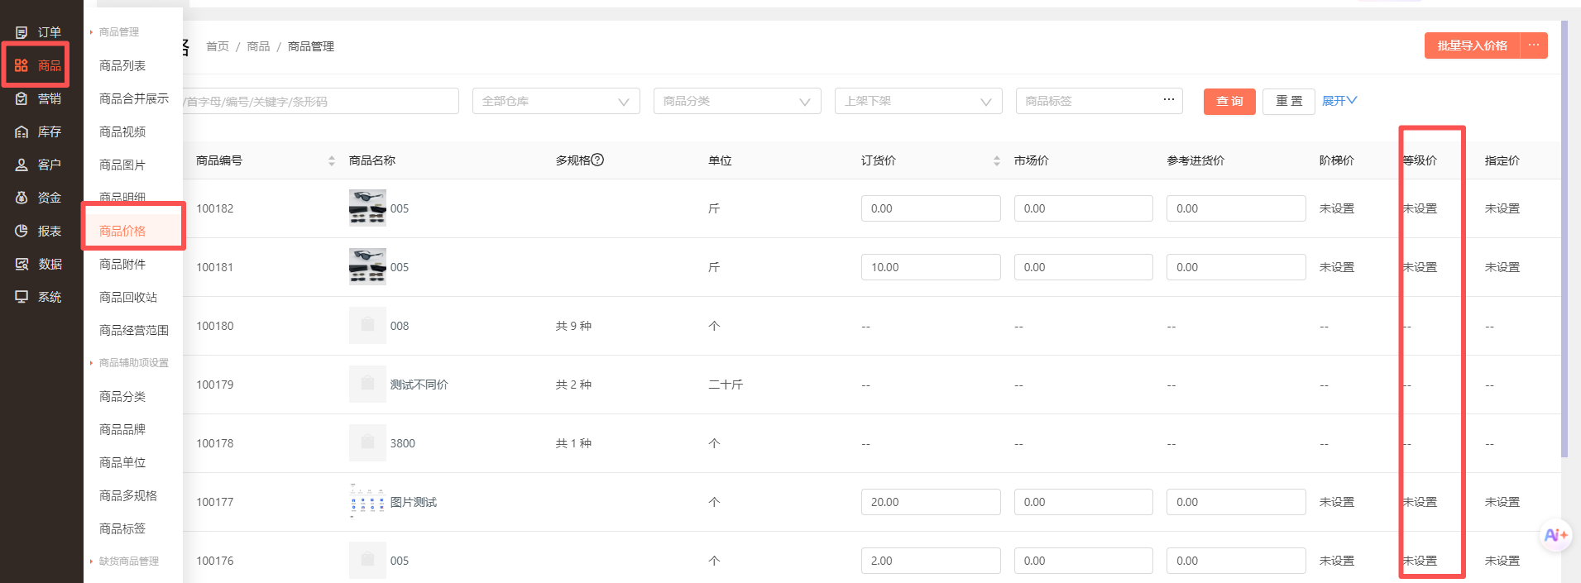Click the 批量导入价格 button
The image size is (1581, 583).
1473,45
